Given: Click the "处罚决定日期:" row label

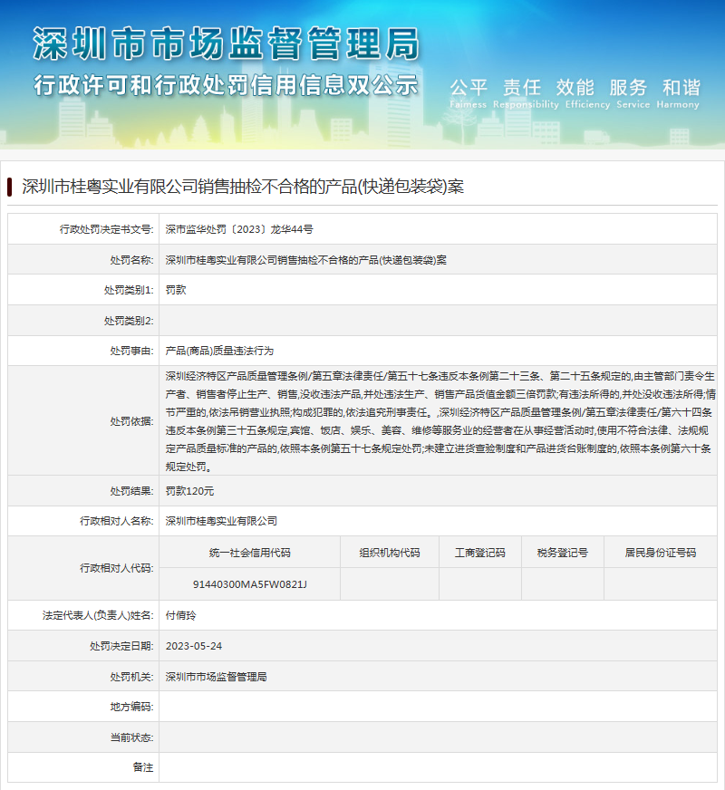Looking at the screenshot, I should [x=121, y=647].
